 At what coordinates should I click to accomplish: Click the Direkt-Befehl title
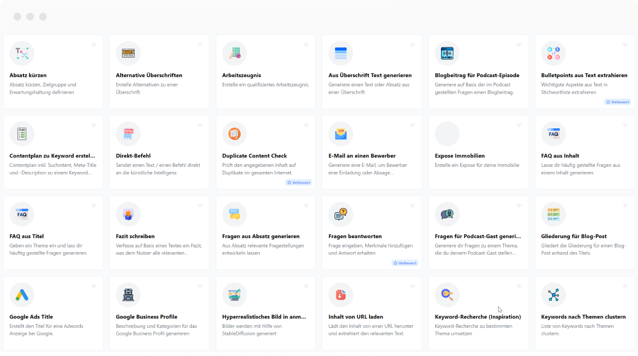click(133, 156)
